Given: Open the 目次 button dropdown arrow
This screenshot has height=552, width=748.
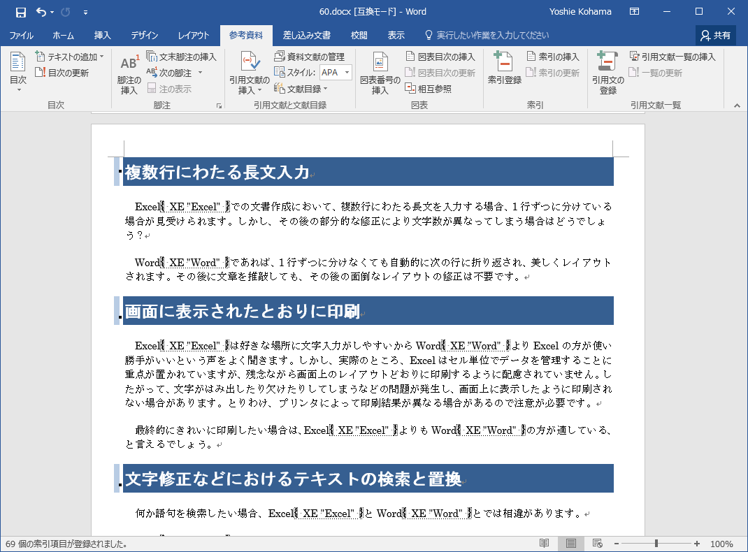Looking at the screenshot, I should pos(19,90).
